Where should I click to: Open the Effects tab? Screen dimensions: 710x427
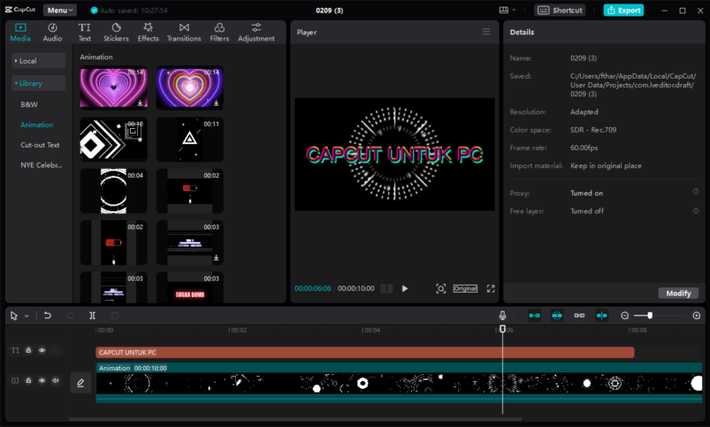148,33
